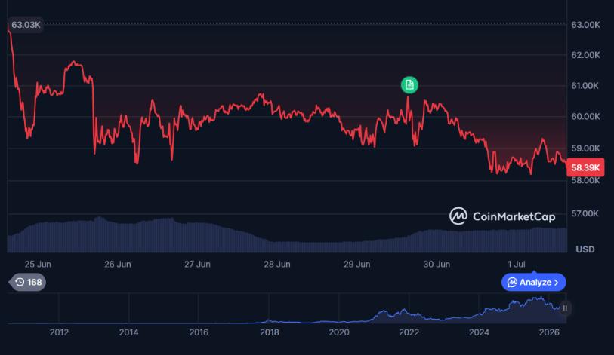Click the 25 Jun date label

pos(38,265)
